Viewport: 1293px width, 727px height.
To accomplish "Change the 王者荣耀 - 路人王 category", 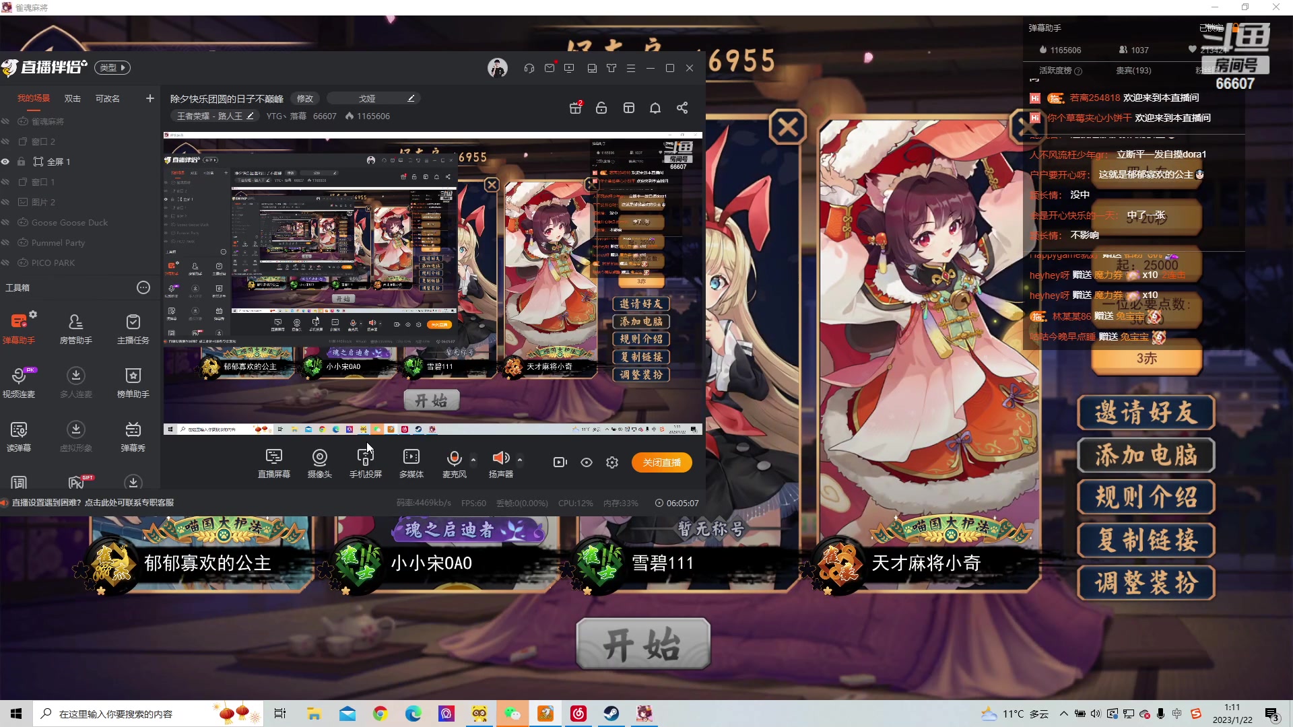I will point(215,116).
